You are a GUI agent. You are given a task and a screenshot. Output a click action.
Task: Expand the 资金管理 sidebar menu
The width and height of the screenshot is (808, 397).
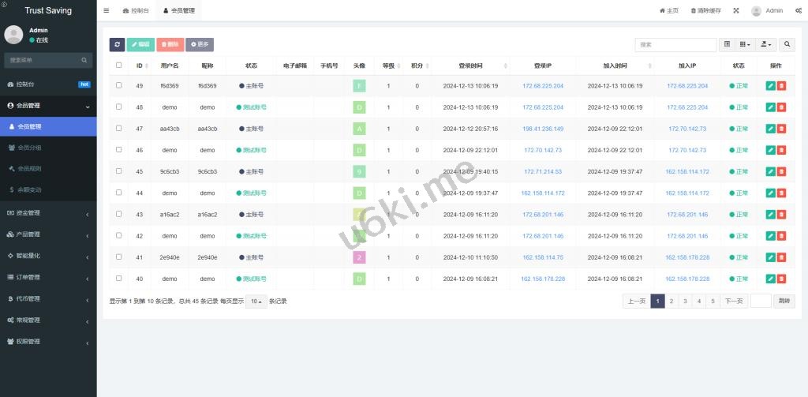tap(47, 212)
